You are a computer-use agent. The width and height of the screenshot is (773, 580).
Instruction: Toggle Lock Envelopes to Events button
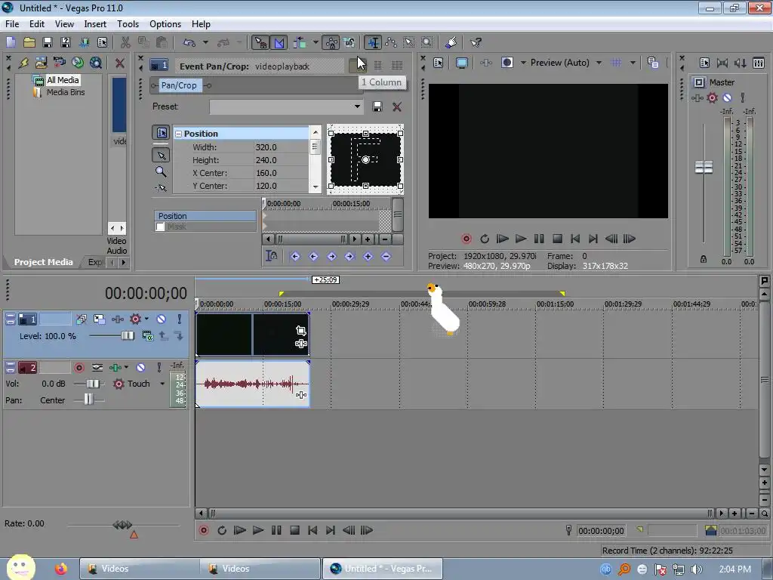[331, 43]
